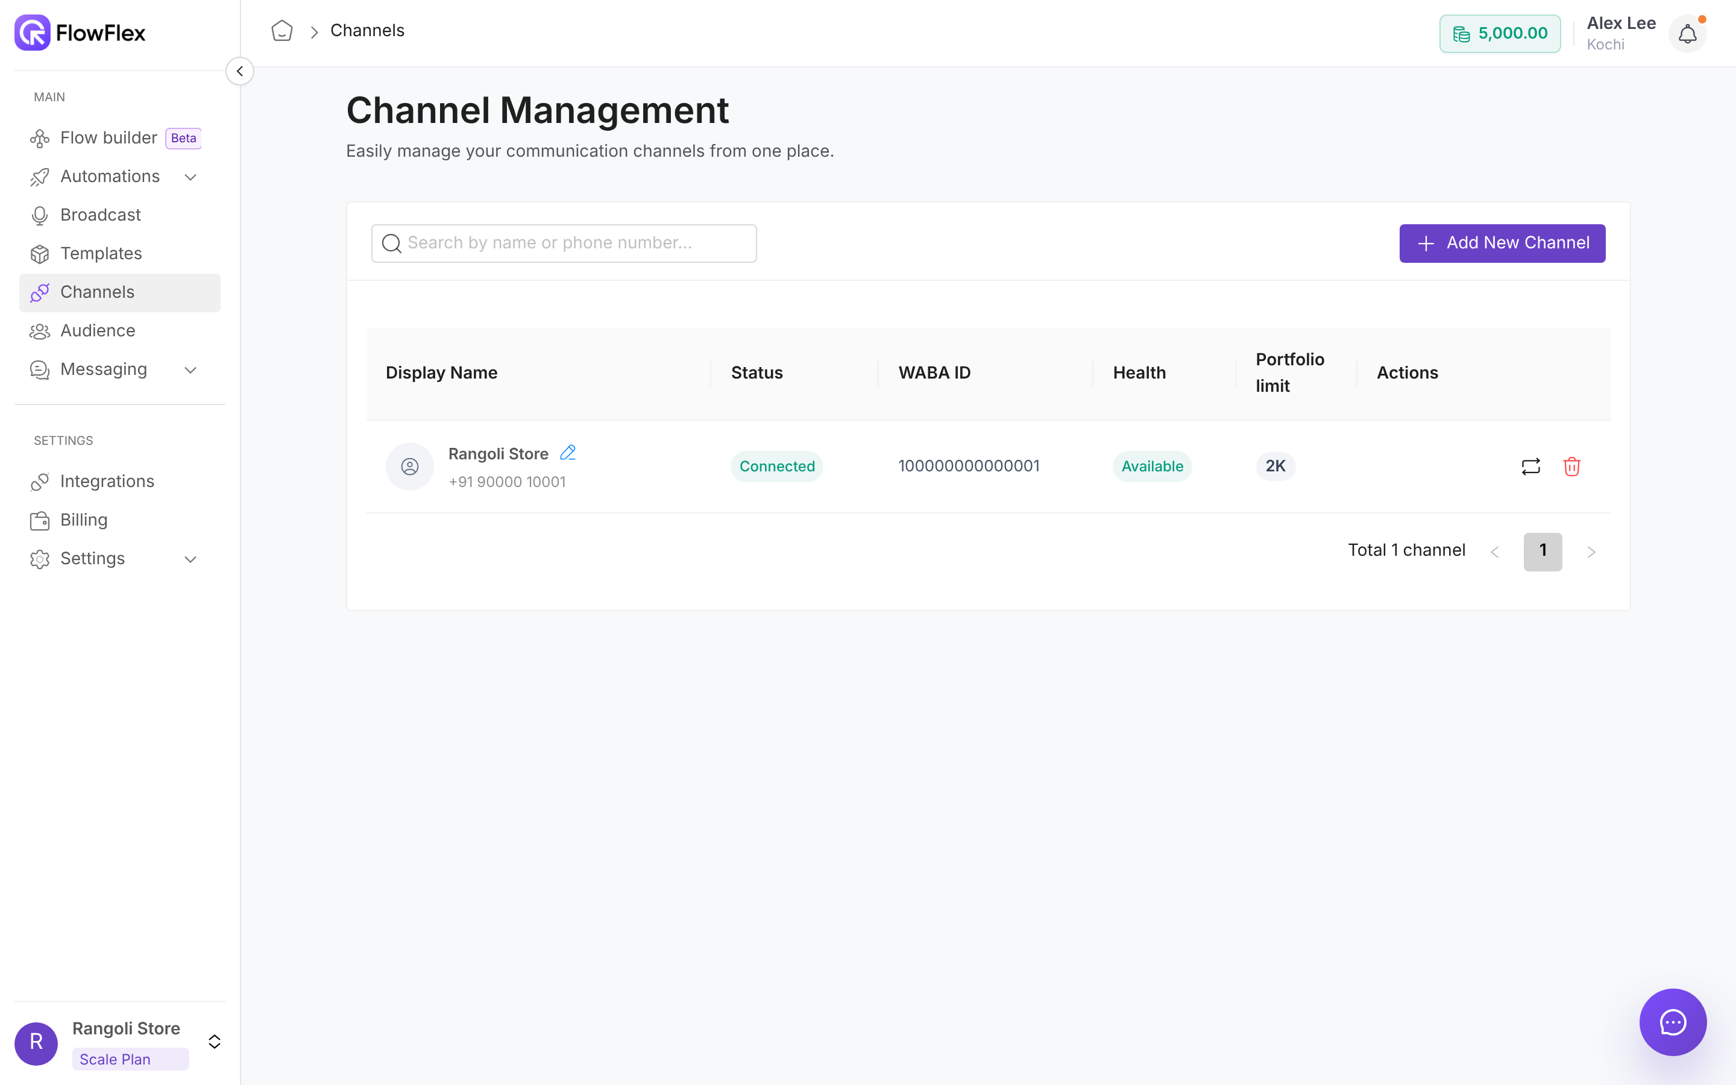Open the chat support bubble
This screenshot has height=1085, width=1736.
tap(1673, 1022)
